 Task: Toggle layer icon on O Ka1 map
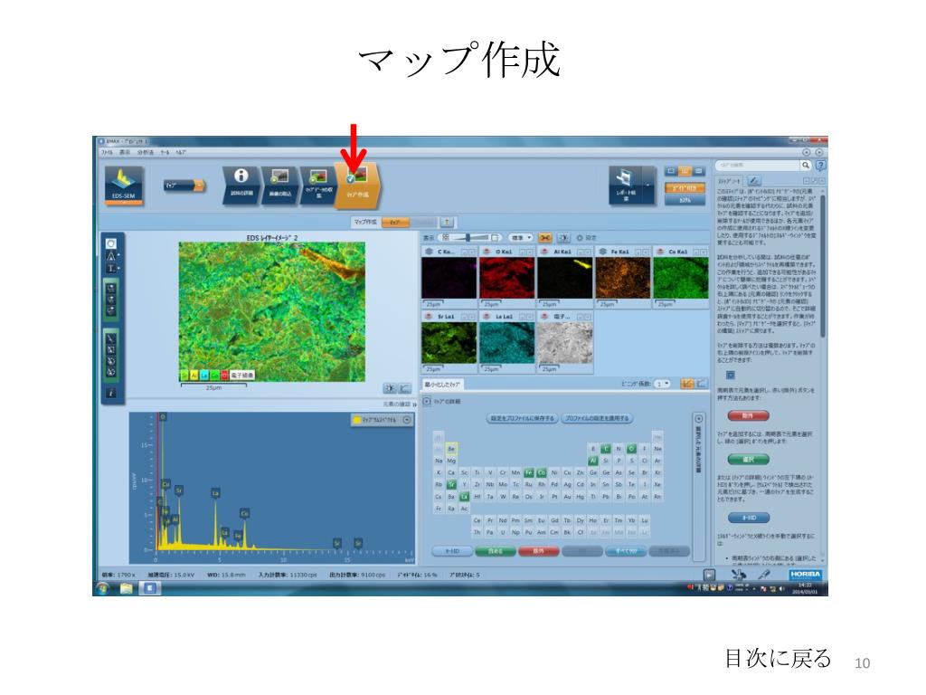point(487,252)
